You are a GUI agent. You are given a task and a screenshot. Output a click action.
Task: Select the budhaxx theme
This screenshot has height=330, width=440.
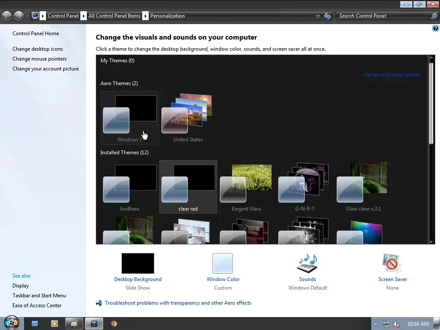click(x=130, y=187)
